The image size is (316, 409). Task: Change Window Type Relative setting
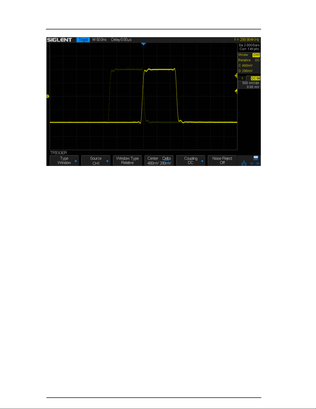click(x=127, y=161)
